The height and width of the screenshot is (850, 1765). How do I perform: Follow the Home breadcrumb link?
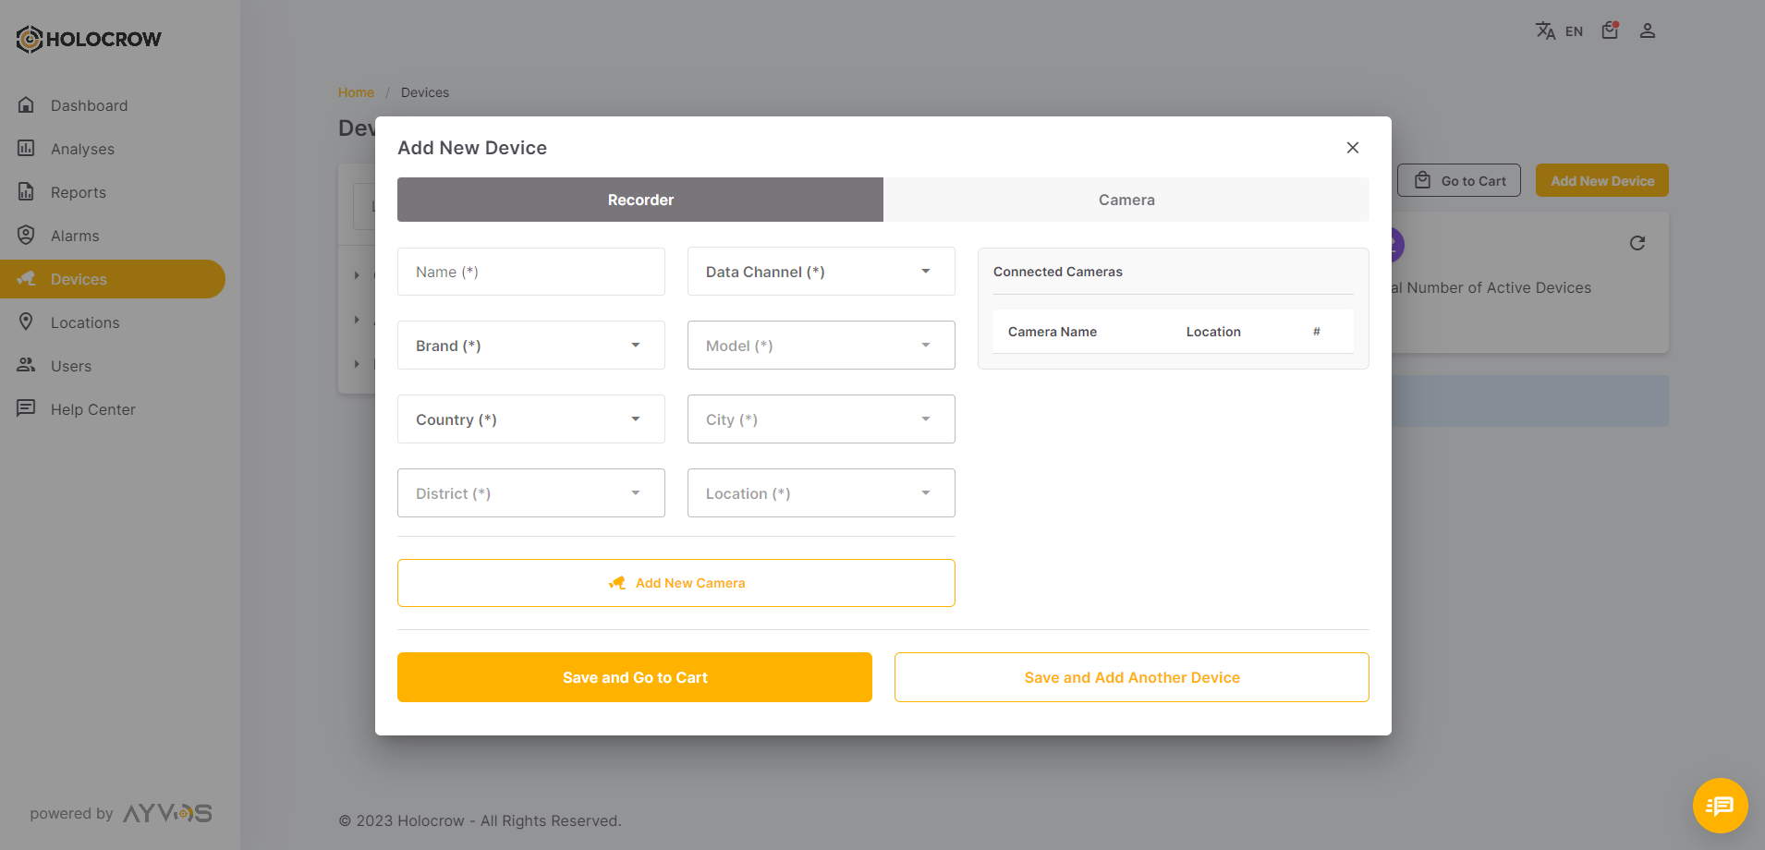coord(356,92)
